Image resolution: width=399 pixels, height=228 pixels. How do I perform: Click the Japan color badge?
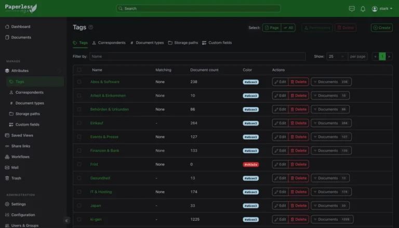click(x=250, y=206)
